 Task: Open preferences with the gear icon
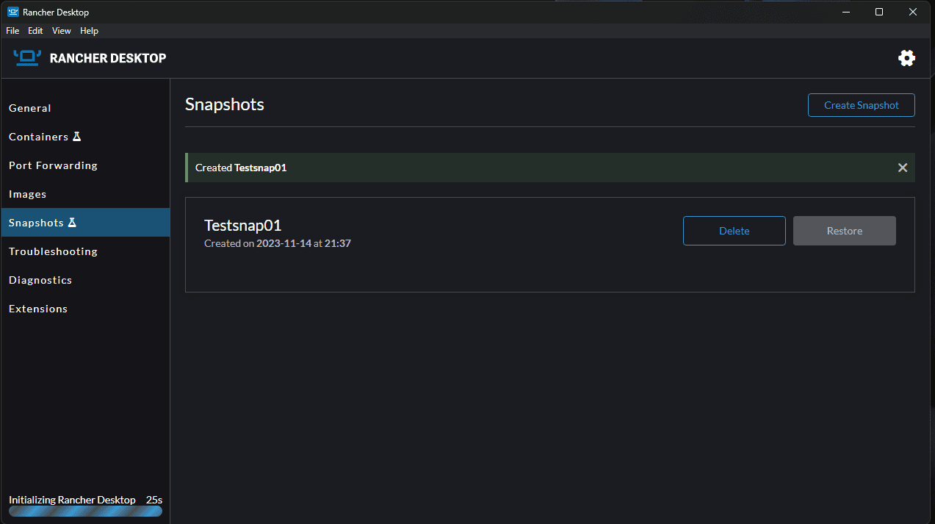(906, 58)
